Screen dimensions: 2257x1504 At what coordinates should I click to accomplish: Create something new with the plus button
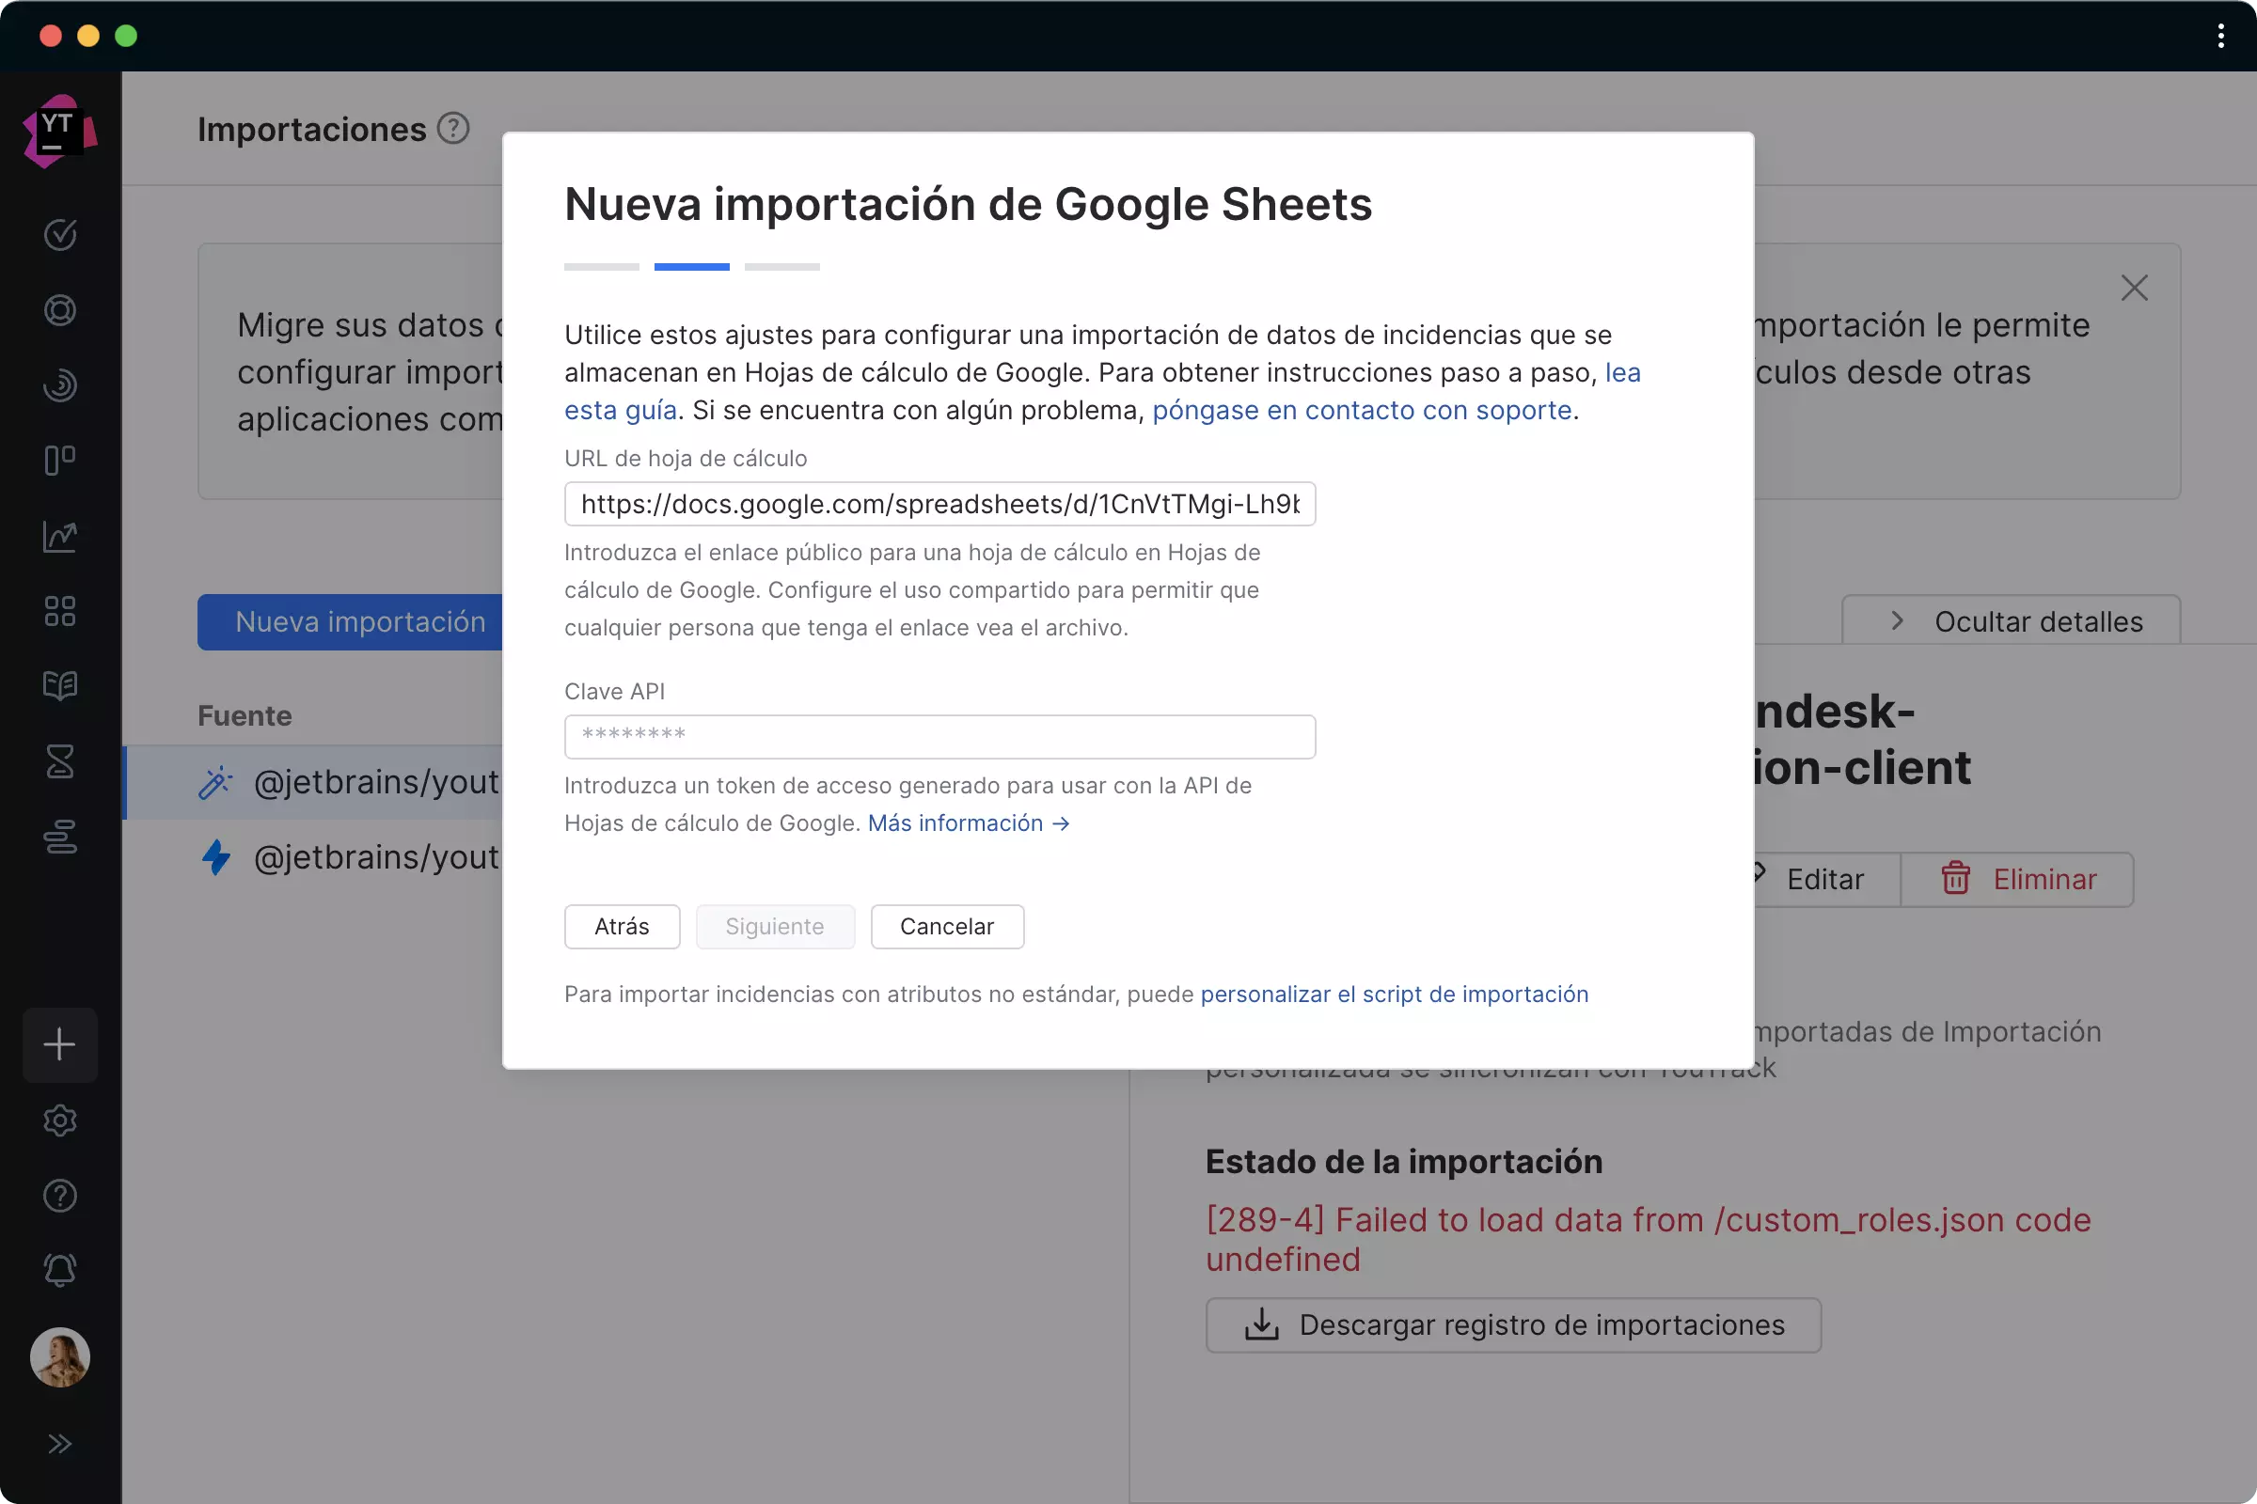point(60,1045)
